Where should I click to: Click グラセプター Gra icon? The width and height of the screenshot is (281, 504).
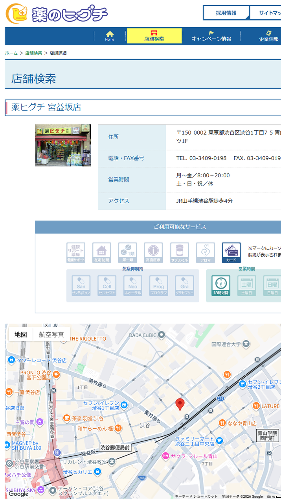(185, 286)
